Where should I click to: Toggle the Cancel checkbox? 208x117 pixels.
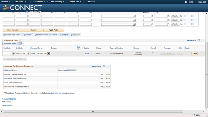[x=153, y=53]
